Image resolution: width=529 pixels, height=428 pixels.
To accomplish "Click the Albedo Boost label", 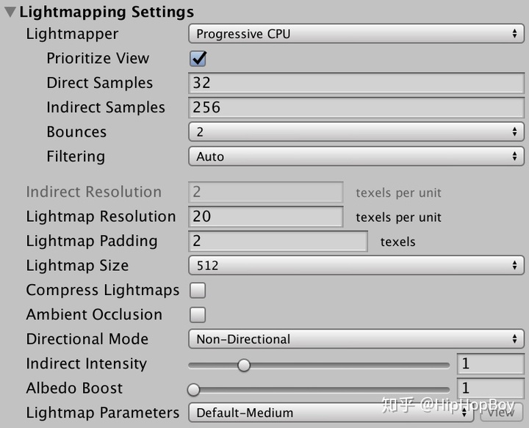I will click(x=74, y=388).
